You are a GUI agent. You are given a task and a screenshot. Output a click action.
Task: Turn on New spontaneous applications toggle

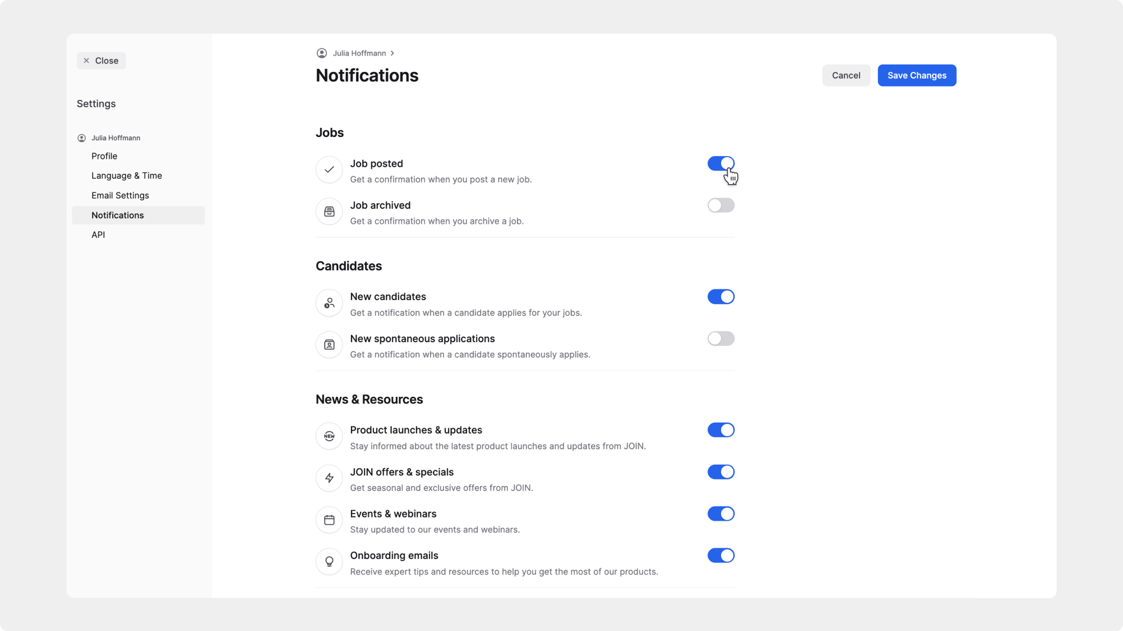(720, 339)
